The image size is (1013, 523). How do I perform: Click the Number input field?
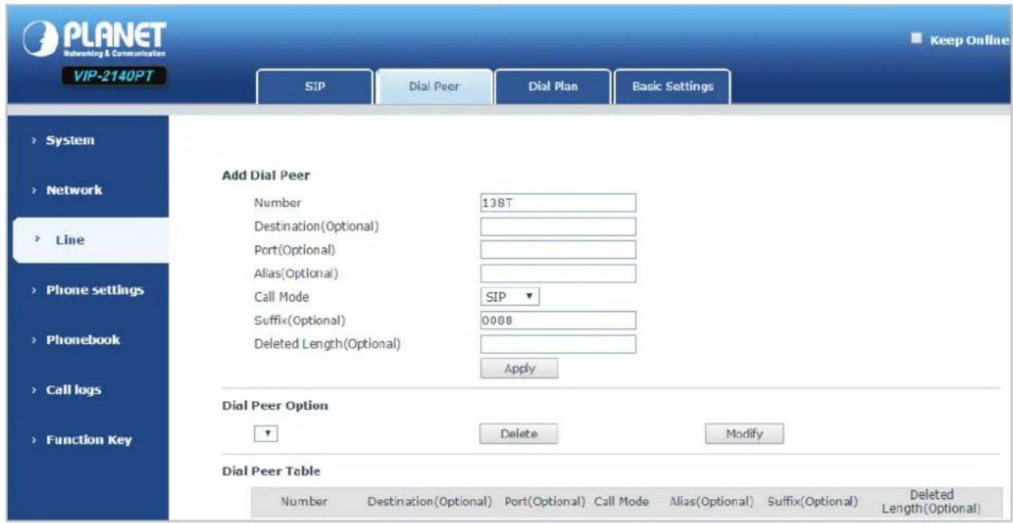point(558,203)
